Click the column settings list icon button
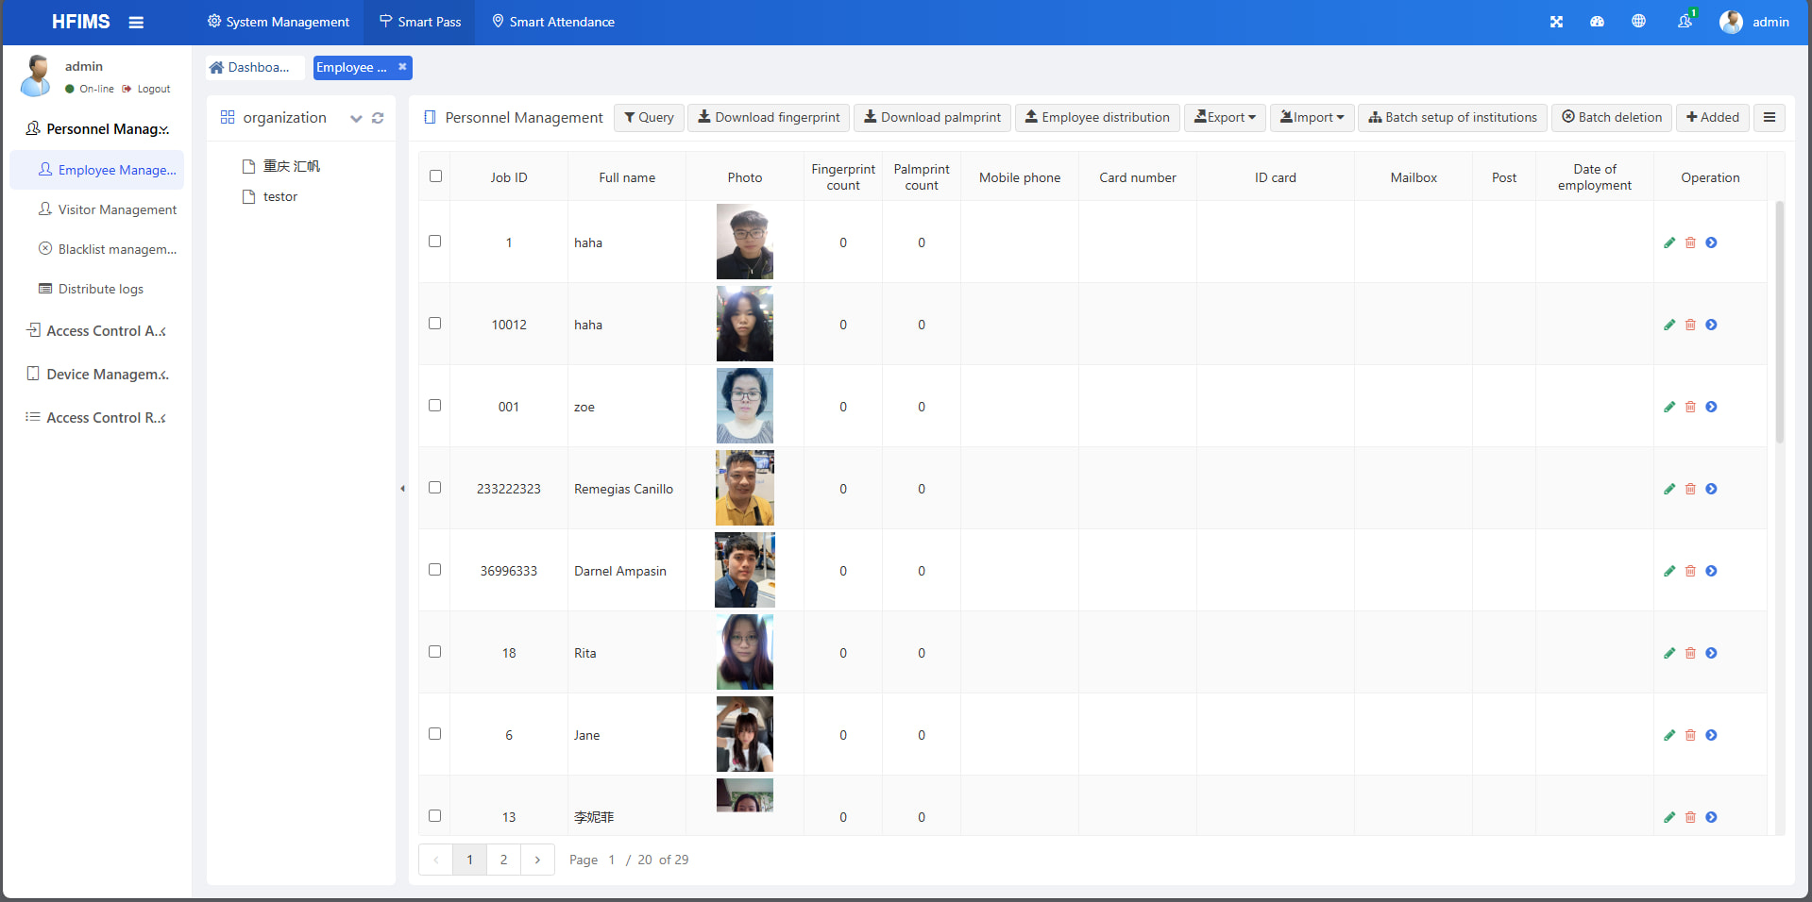 click(1769, 117)
